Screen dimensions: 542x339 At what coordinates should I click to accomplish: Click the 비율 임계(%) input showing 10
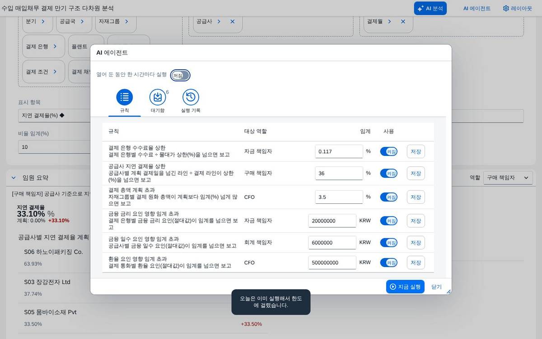coord(54,147)
